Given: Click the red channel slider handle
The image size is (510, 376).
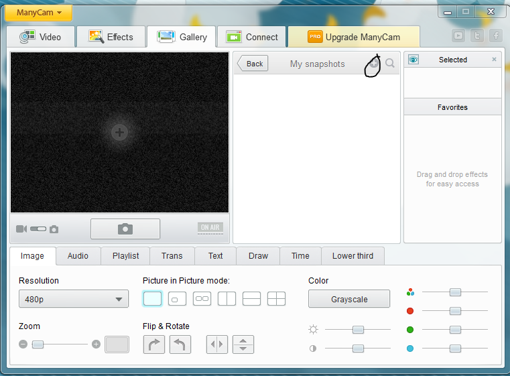Looking at the screenshot, I should point(455,311).
